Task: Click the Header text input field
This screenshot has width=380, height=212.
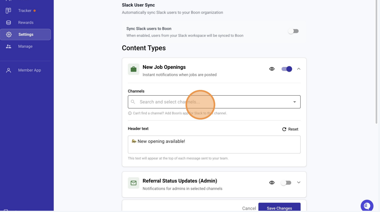Action: [x=214, y=144]
